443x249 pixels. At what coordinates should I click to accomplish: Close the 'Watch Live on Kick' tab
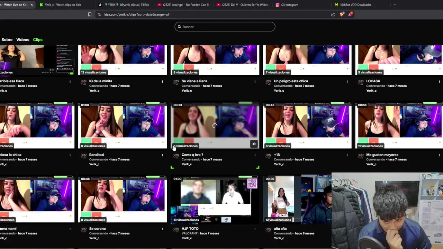31,5
